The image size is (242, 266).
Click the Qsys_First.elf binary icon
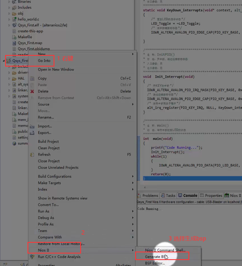(14, 25)
